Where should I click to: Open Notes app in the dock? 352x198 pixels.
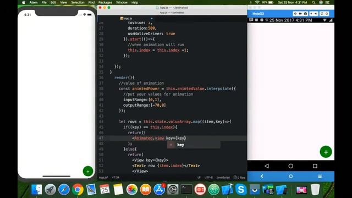[118, 189]
